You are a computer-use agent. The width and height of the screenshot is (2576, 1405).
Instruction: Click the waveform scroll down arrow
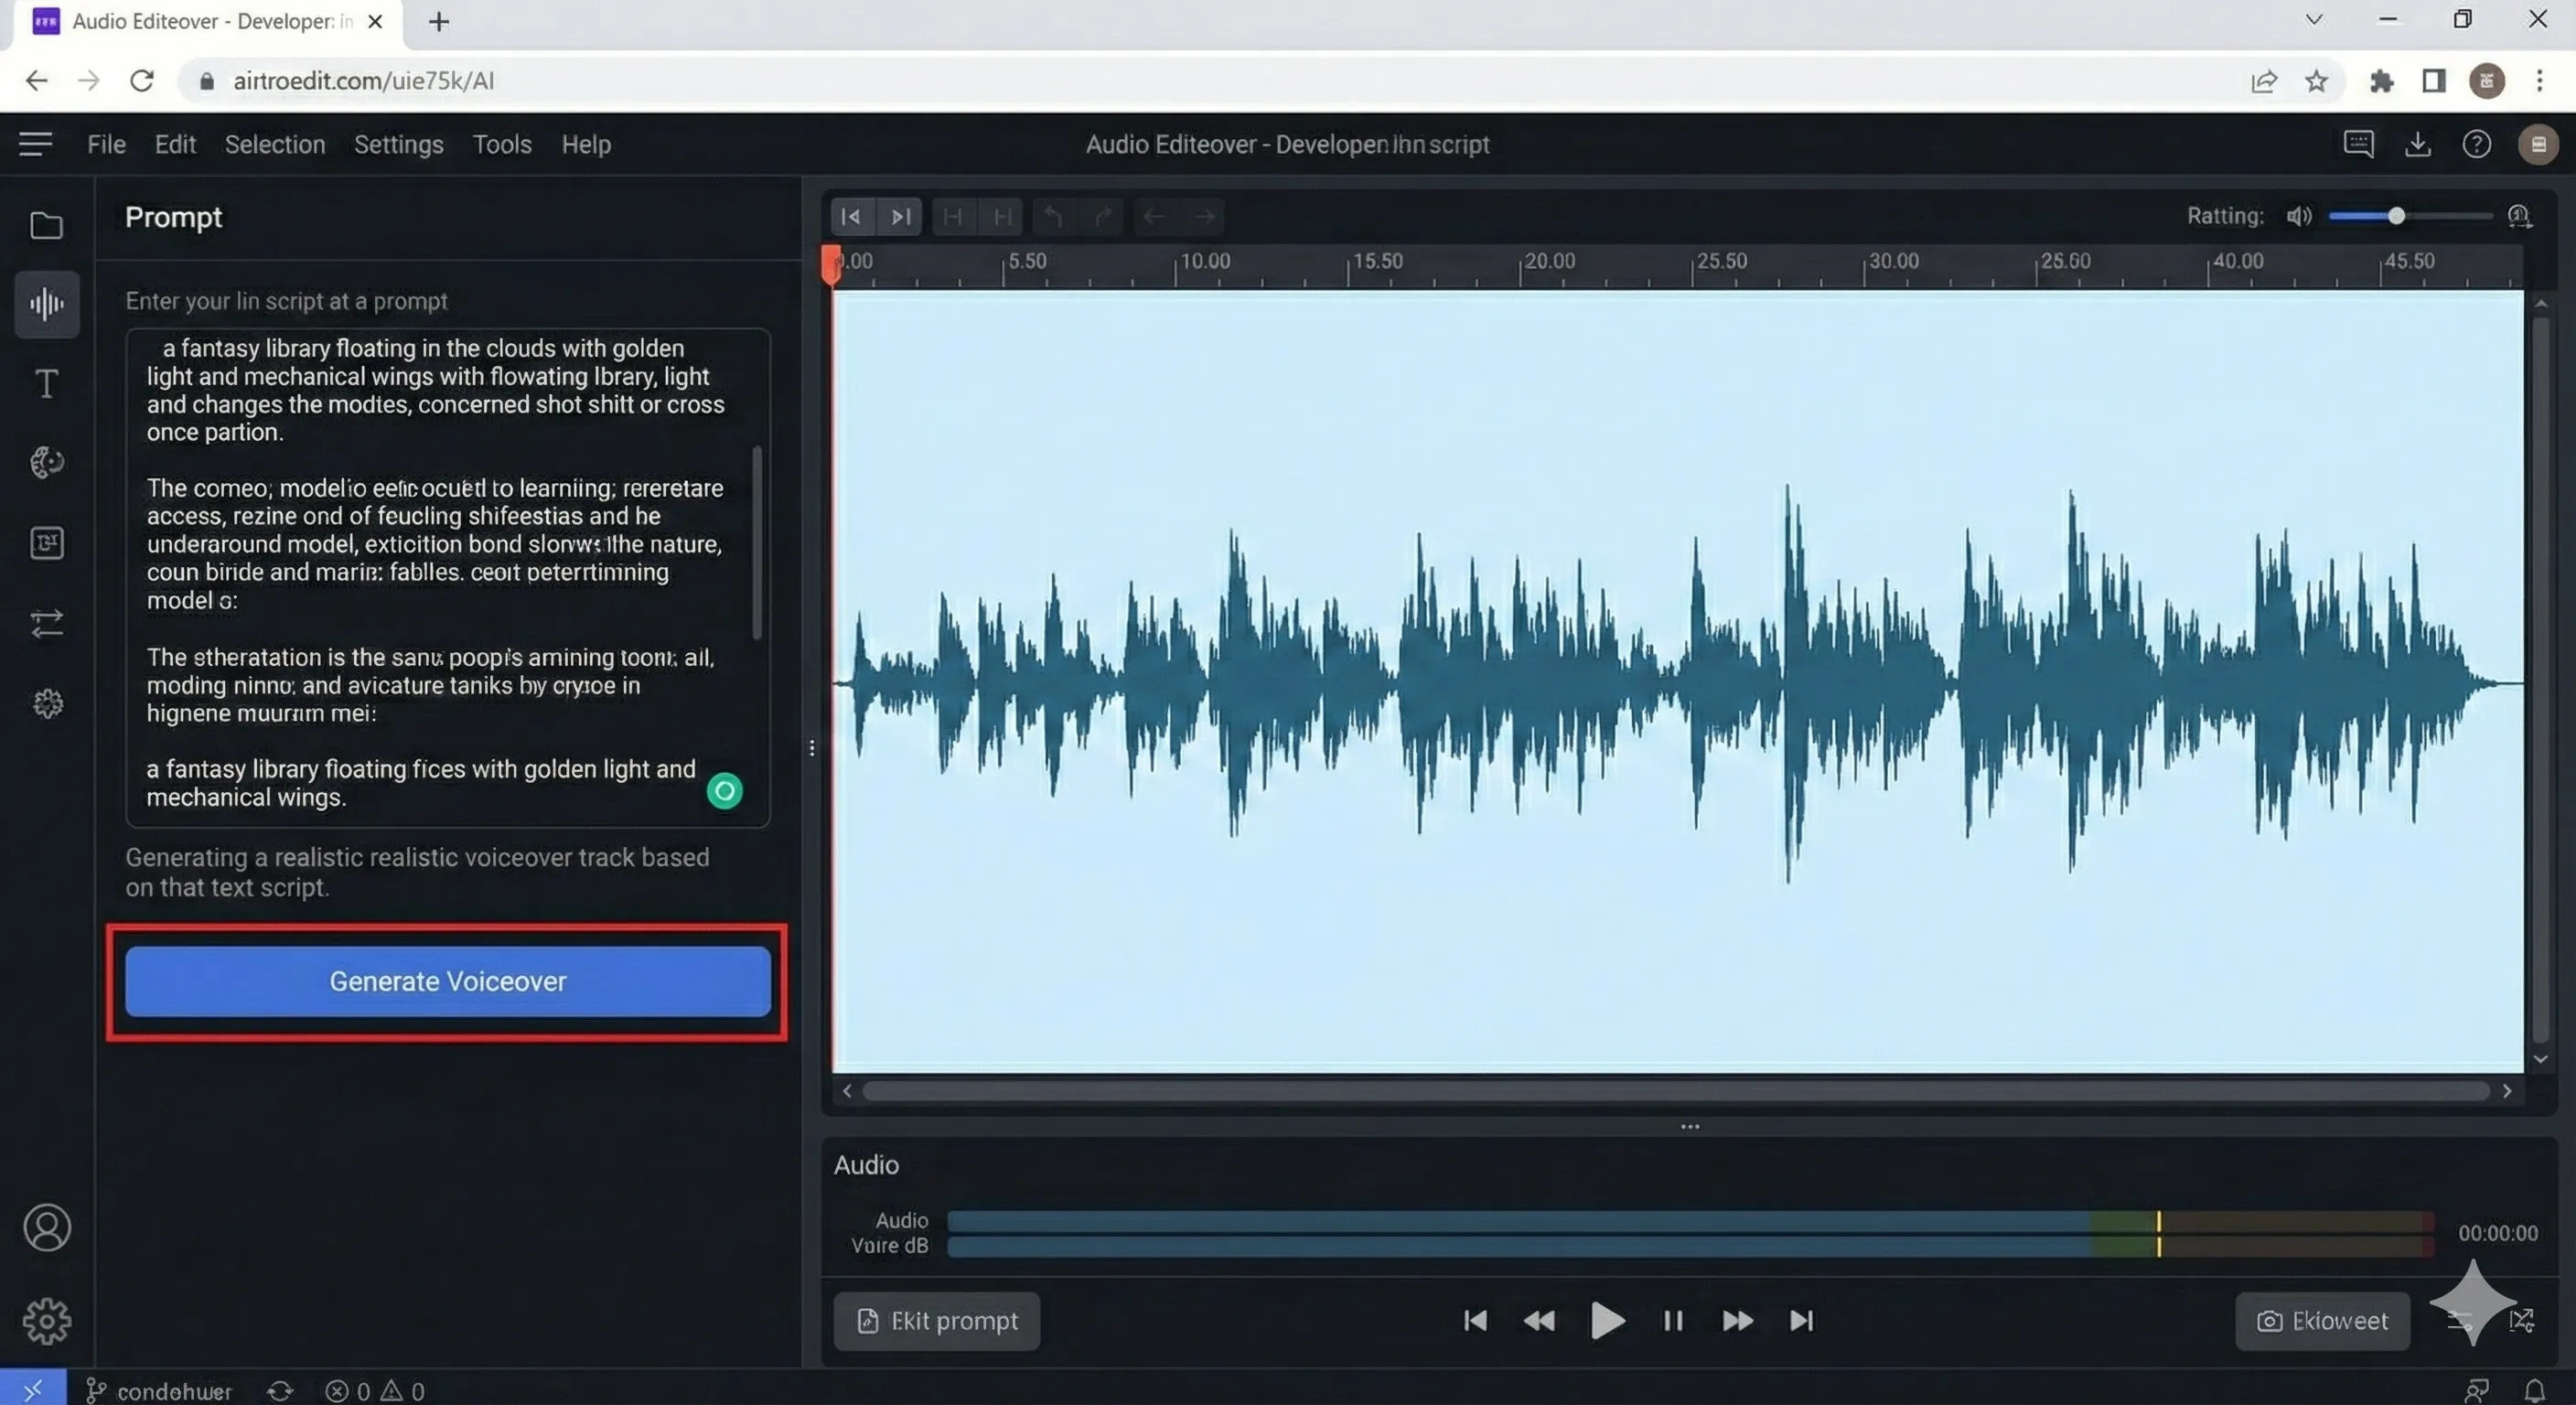pyautogui.click(x=2540, y=1059)
